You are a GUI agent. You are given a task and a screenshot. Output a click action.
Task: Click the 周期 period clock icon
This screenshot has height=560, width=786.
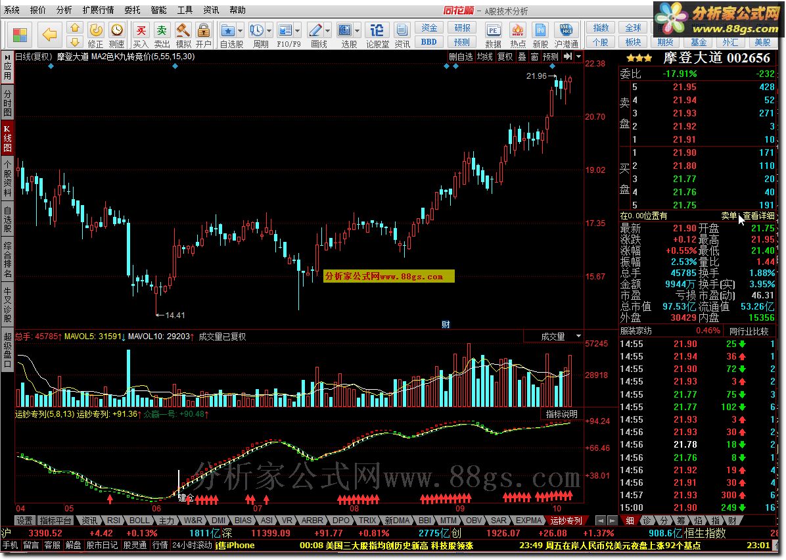click(257, 31)
